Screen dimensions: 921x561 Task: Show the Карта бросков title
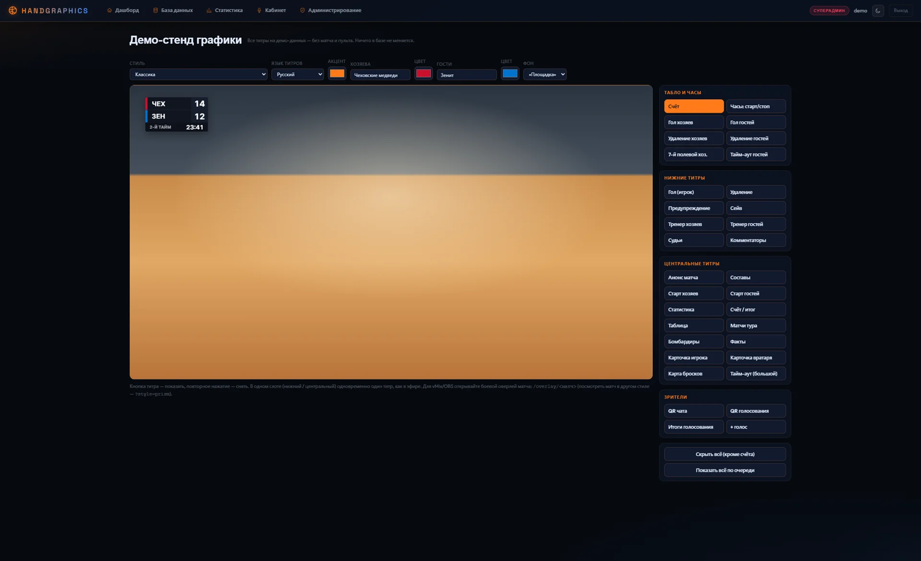coord(694,374)
